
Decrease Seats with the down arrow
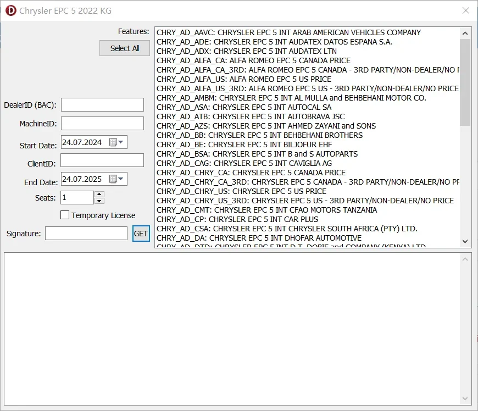click(x=99, y=201)
